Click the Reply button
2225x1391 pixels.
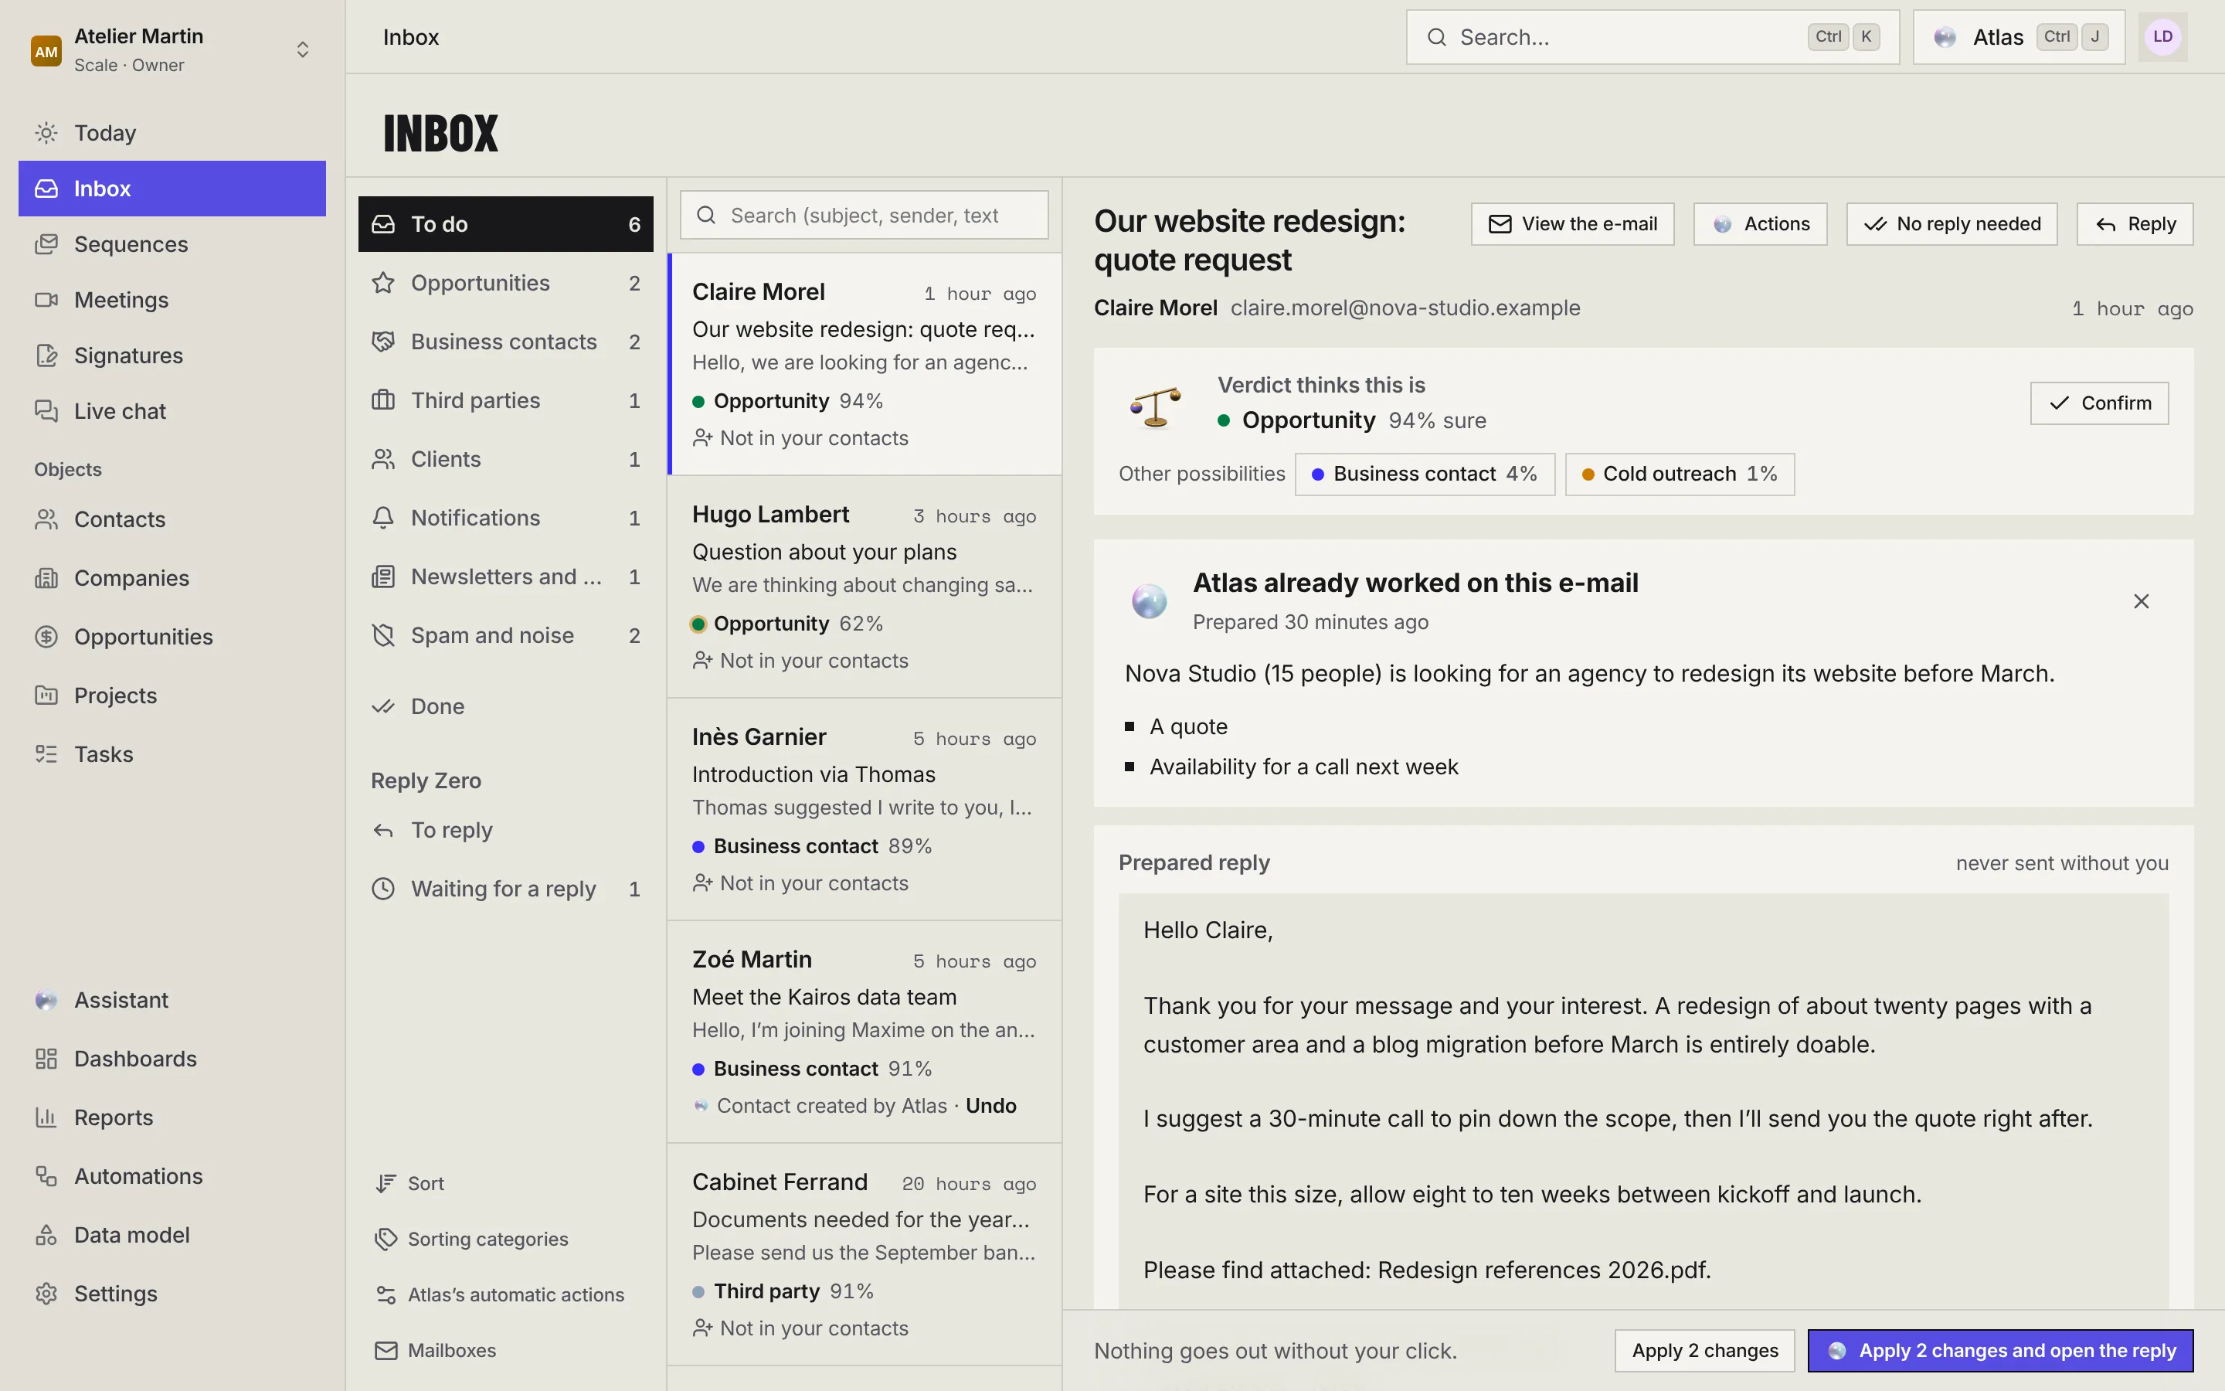pos(2135,223)
